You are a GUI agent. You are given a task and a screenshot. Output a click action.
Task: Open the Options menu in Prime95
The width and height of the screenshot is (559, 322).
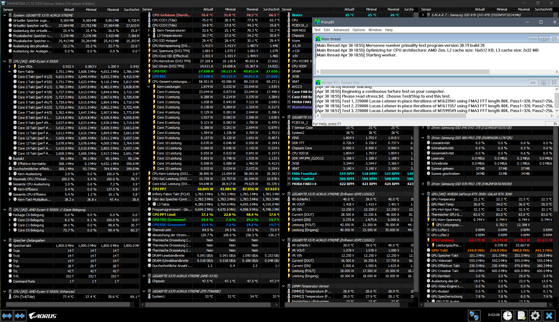(359, 30)
